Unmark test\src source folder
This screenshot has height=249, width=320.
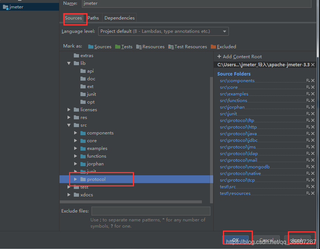tap(313, 187)
